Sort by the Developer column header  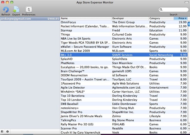tap(130, 18)
